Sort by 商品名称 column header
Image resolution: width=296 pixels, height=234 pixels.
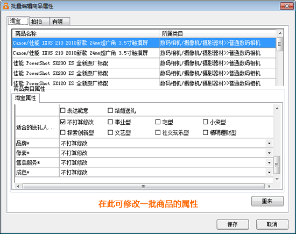[x=86, y=33]
